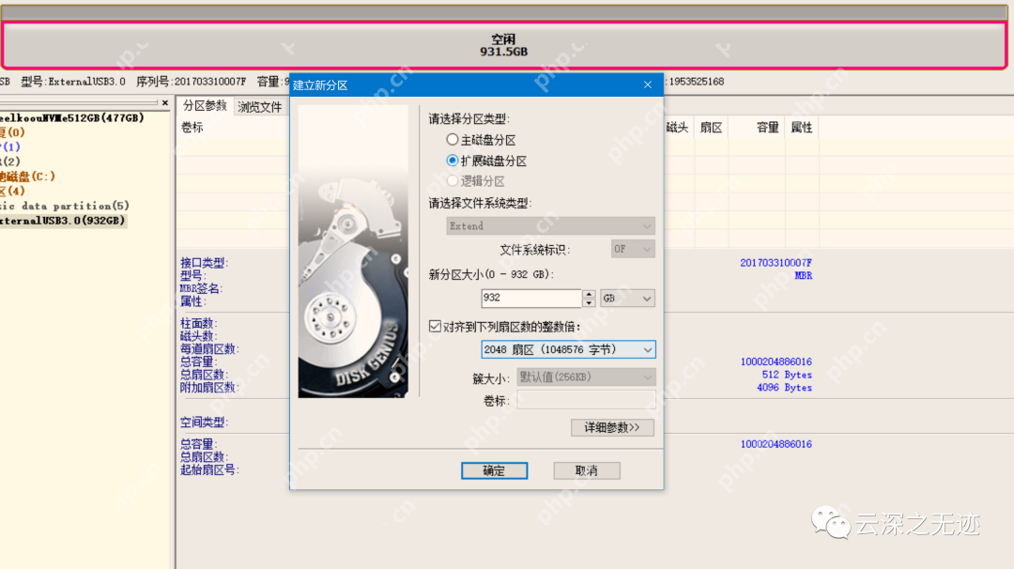Switch to the 浏览文件 tab
The width and height of the screenshot is (1014, 569).
pos(260,106)
